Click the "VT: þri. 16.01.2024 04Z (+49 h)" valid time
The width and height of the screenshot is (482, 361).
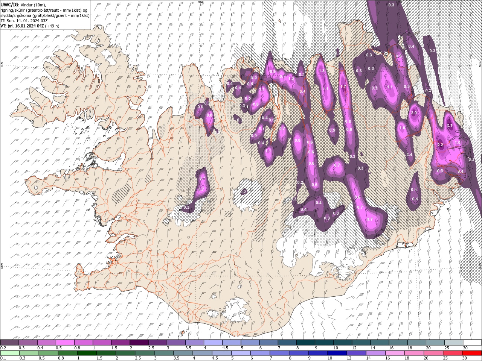click(30, 26)
